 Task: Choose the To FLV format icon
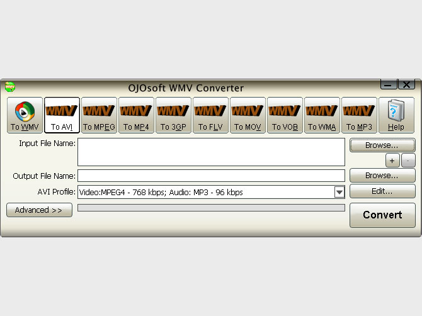click(x=210, y=115)
